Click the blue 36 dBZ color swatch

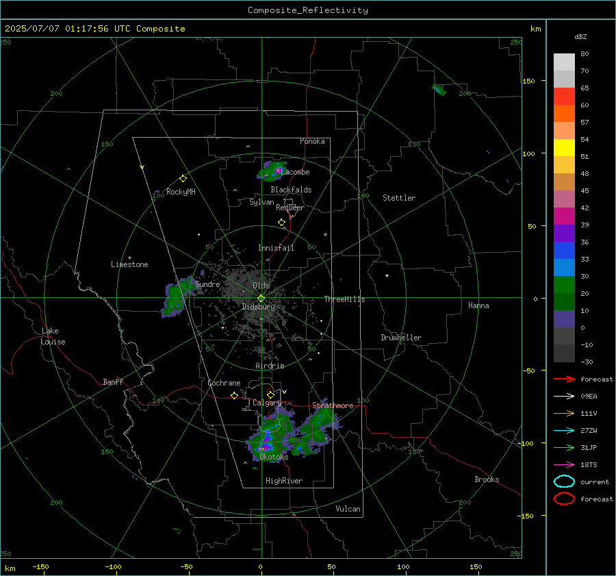point(564,250)
